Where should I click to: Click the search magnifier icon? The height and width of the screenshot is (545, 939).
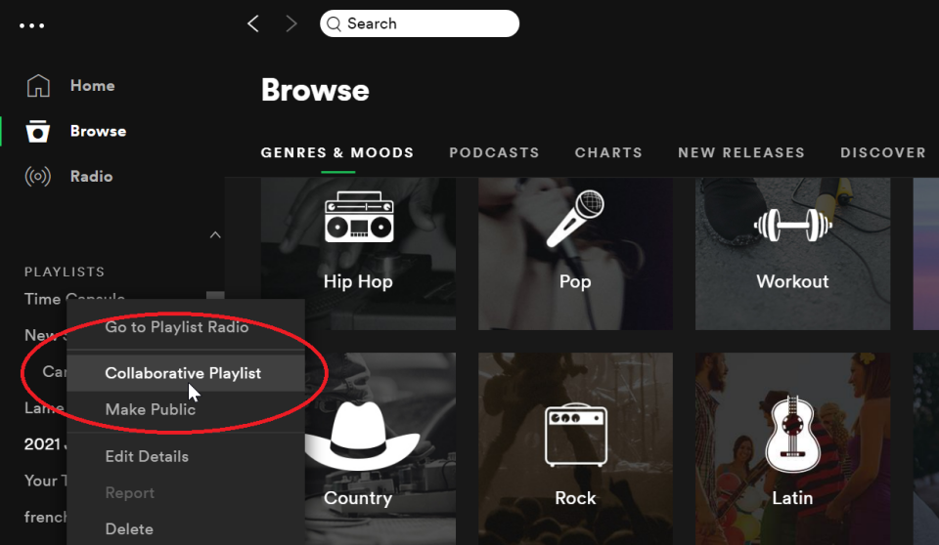[335, 24]
